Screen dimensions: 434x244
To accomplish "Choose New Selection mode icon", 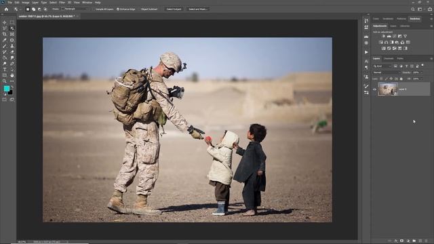I will [x=27, y=9].
